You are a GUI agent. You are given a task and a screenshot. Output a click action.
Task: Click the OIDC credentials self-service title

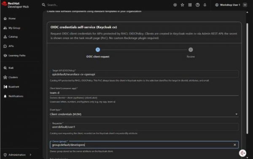tap(83, 27)
